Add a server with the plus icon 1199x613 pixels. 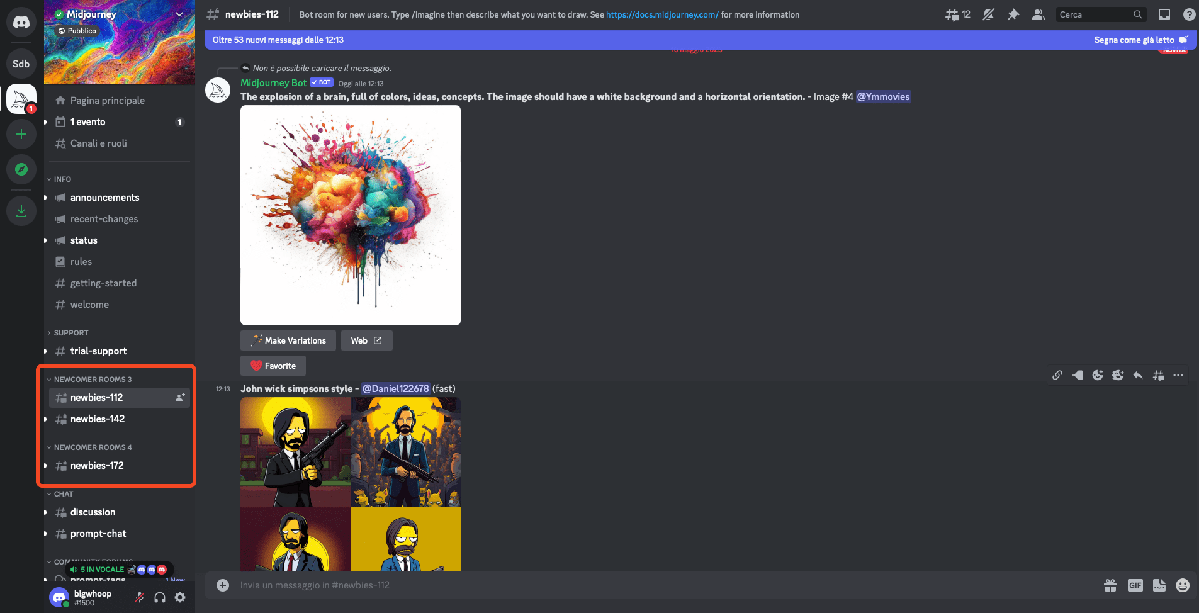point(21,134)
